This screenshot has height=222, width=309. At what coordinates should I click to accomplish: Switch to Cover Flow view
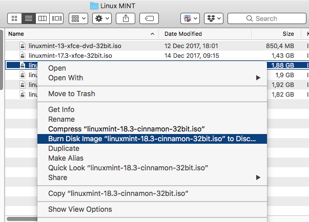pyautogui.click(x=56, y=18)
